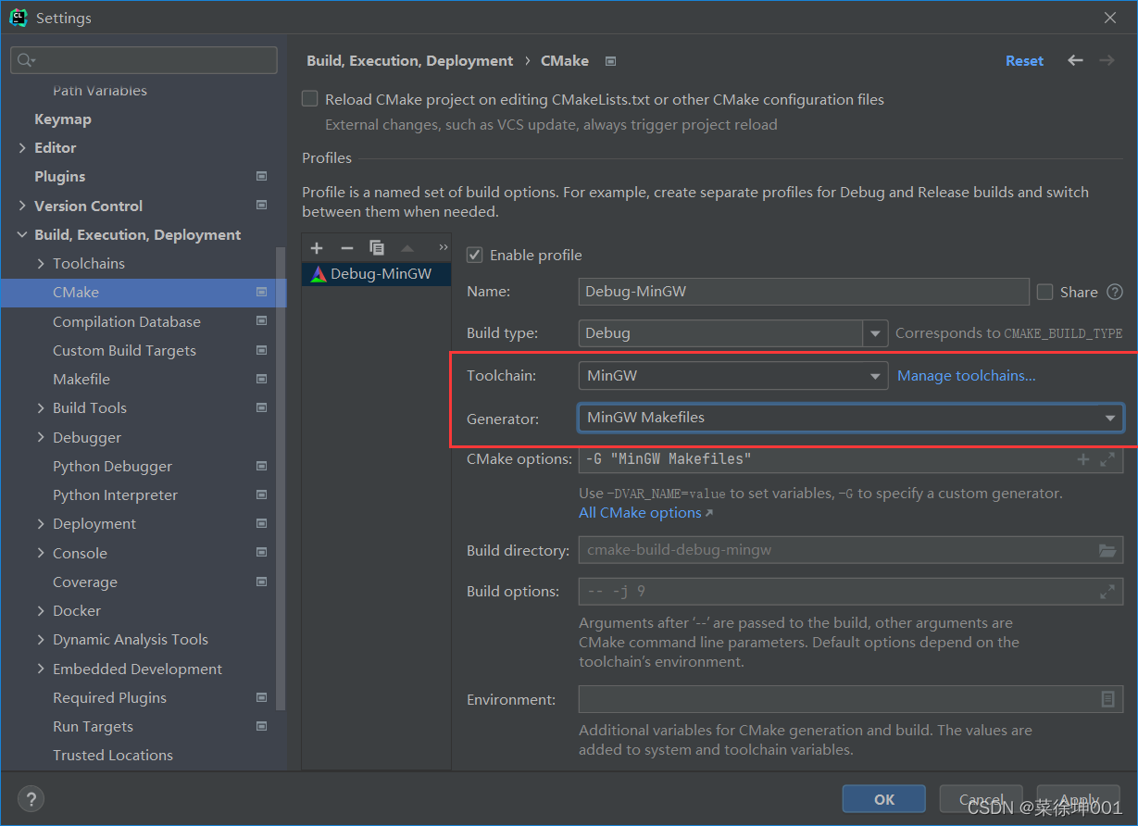1138x826 pixels.
Task: Expand the Version Control section
Action: click(x=22, y=206)
